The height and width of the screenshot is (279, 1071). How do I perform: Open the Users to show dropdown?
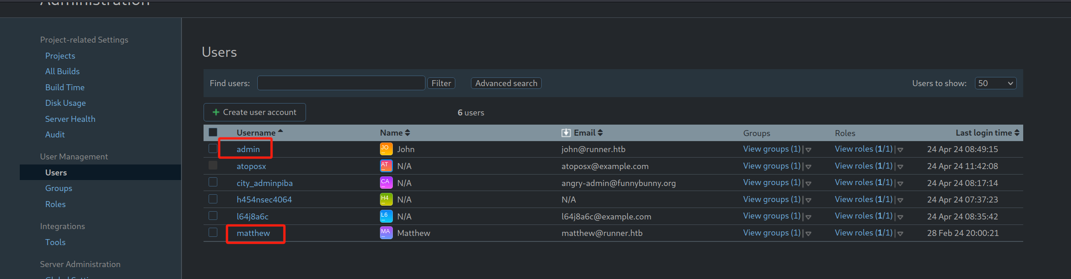[x=995, y=83]
